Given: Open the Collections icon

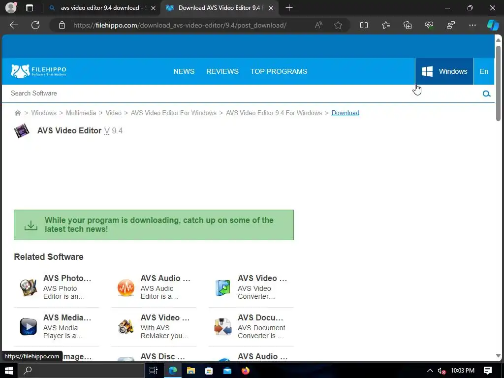Looking at the screenshot, I should (407, 25).
